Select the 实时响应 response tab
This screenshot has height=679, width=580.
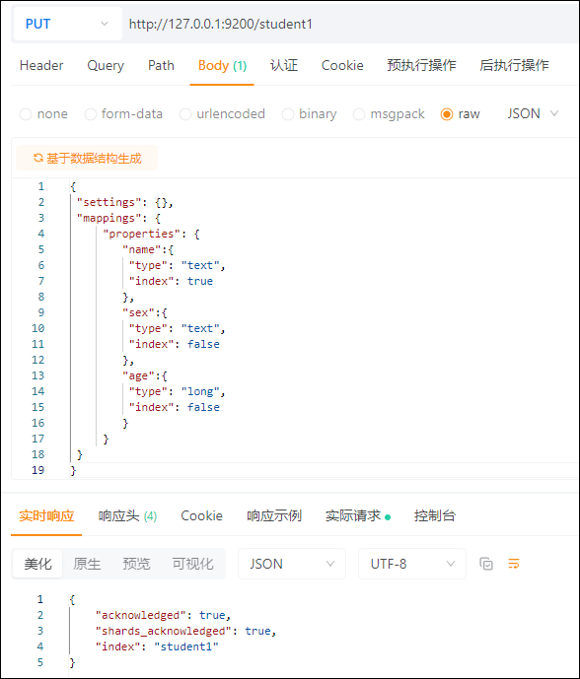[46, 515]
